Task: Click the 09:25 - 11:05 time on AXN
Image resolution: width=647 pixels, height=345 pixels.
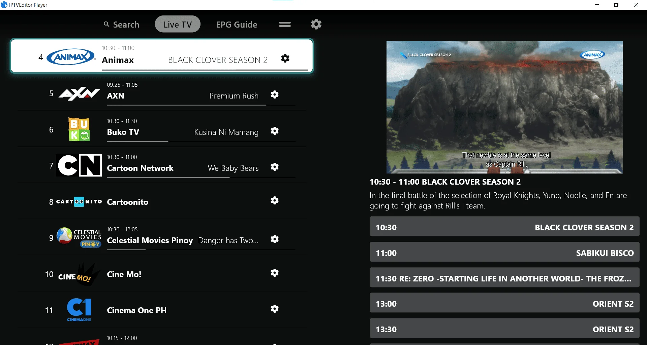Action: tap(122, 85)
